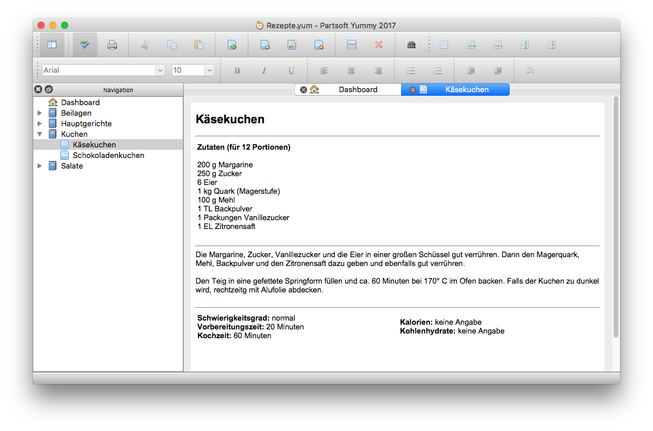Screen dimensions: 653x431
Task: Click the new recipe icon
Action: tap(265, 45)
